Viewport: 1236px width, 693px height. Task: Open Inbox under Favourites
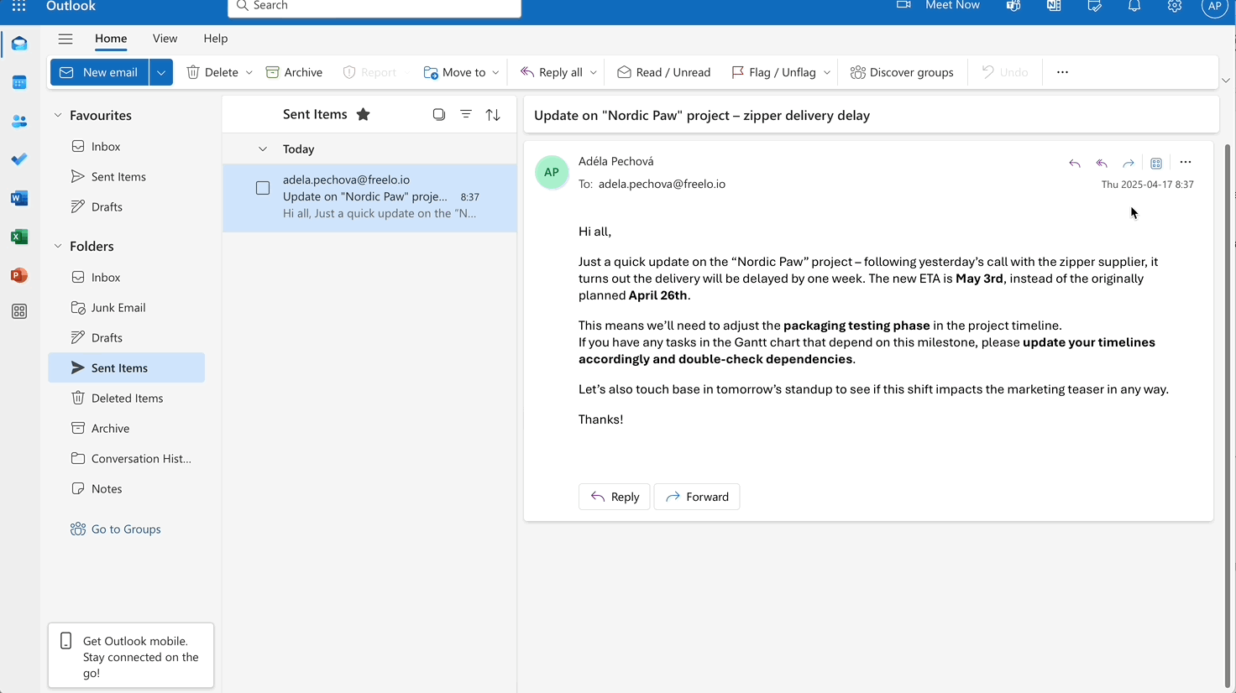click(126, 146)
